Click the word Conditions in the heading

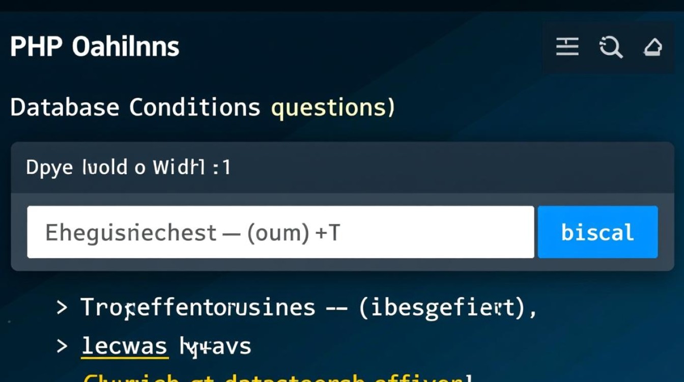coord(194,107)
